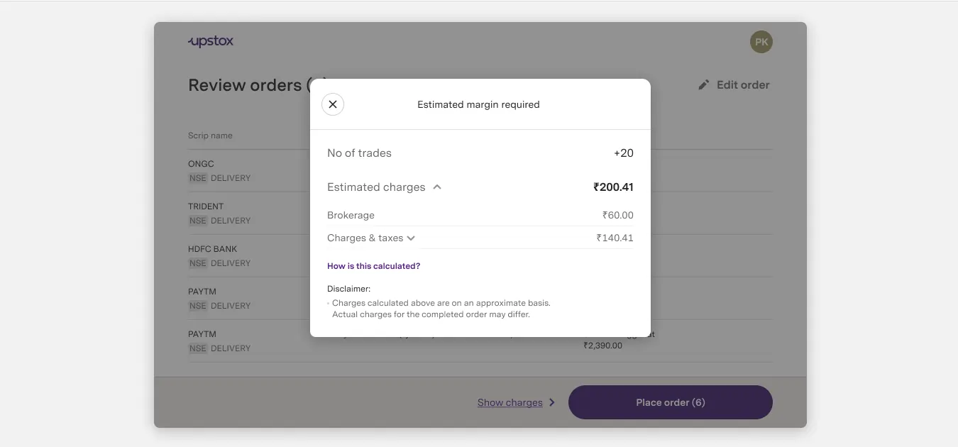
Task: Collapse the Estimated charges section
Action: tap(437, 187)
